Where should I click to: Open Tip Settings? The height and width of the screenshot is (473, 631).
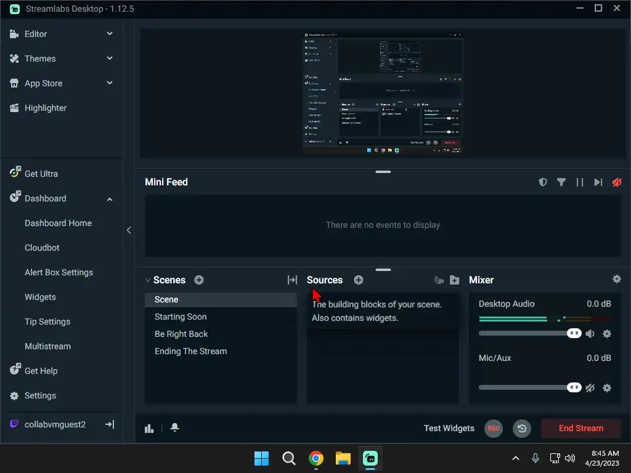[x=47, y=321]
